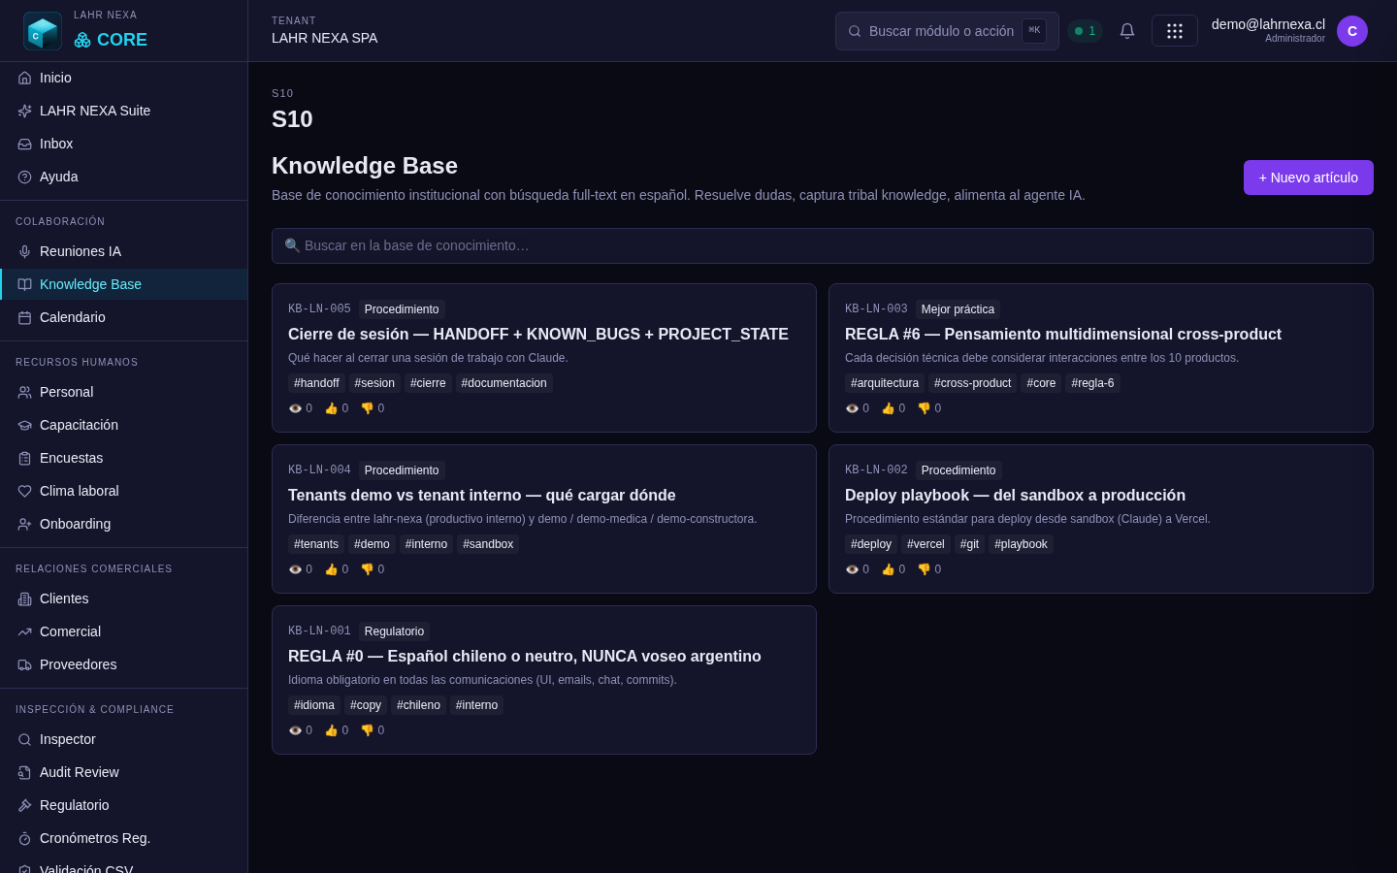Select Reuniones IA menu item
The width and height of the screenshot is (1397, 873).
click(124, 251)
